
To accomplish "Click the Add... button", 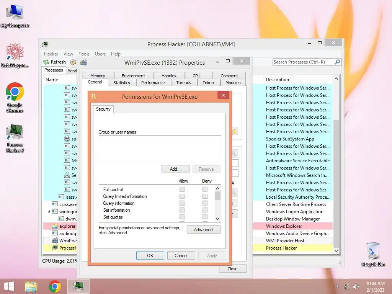I will (175, 169).
